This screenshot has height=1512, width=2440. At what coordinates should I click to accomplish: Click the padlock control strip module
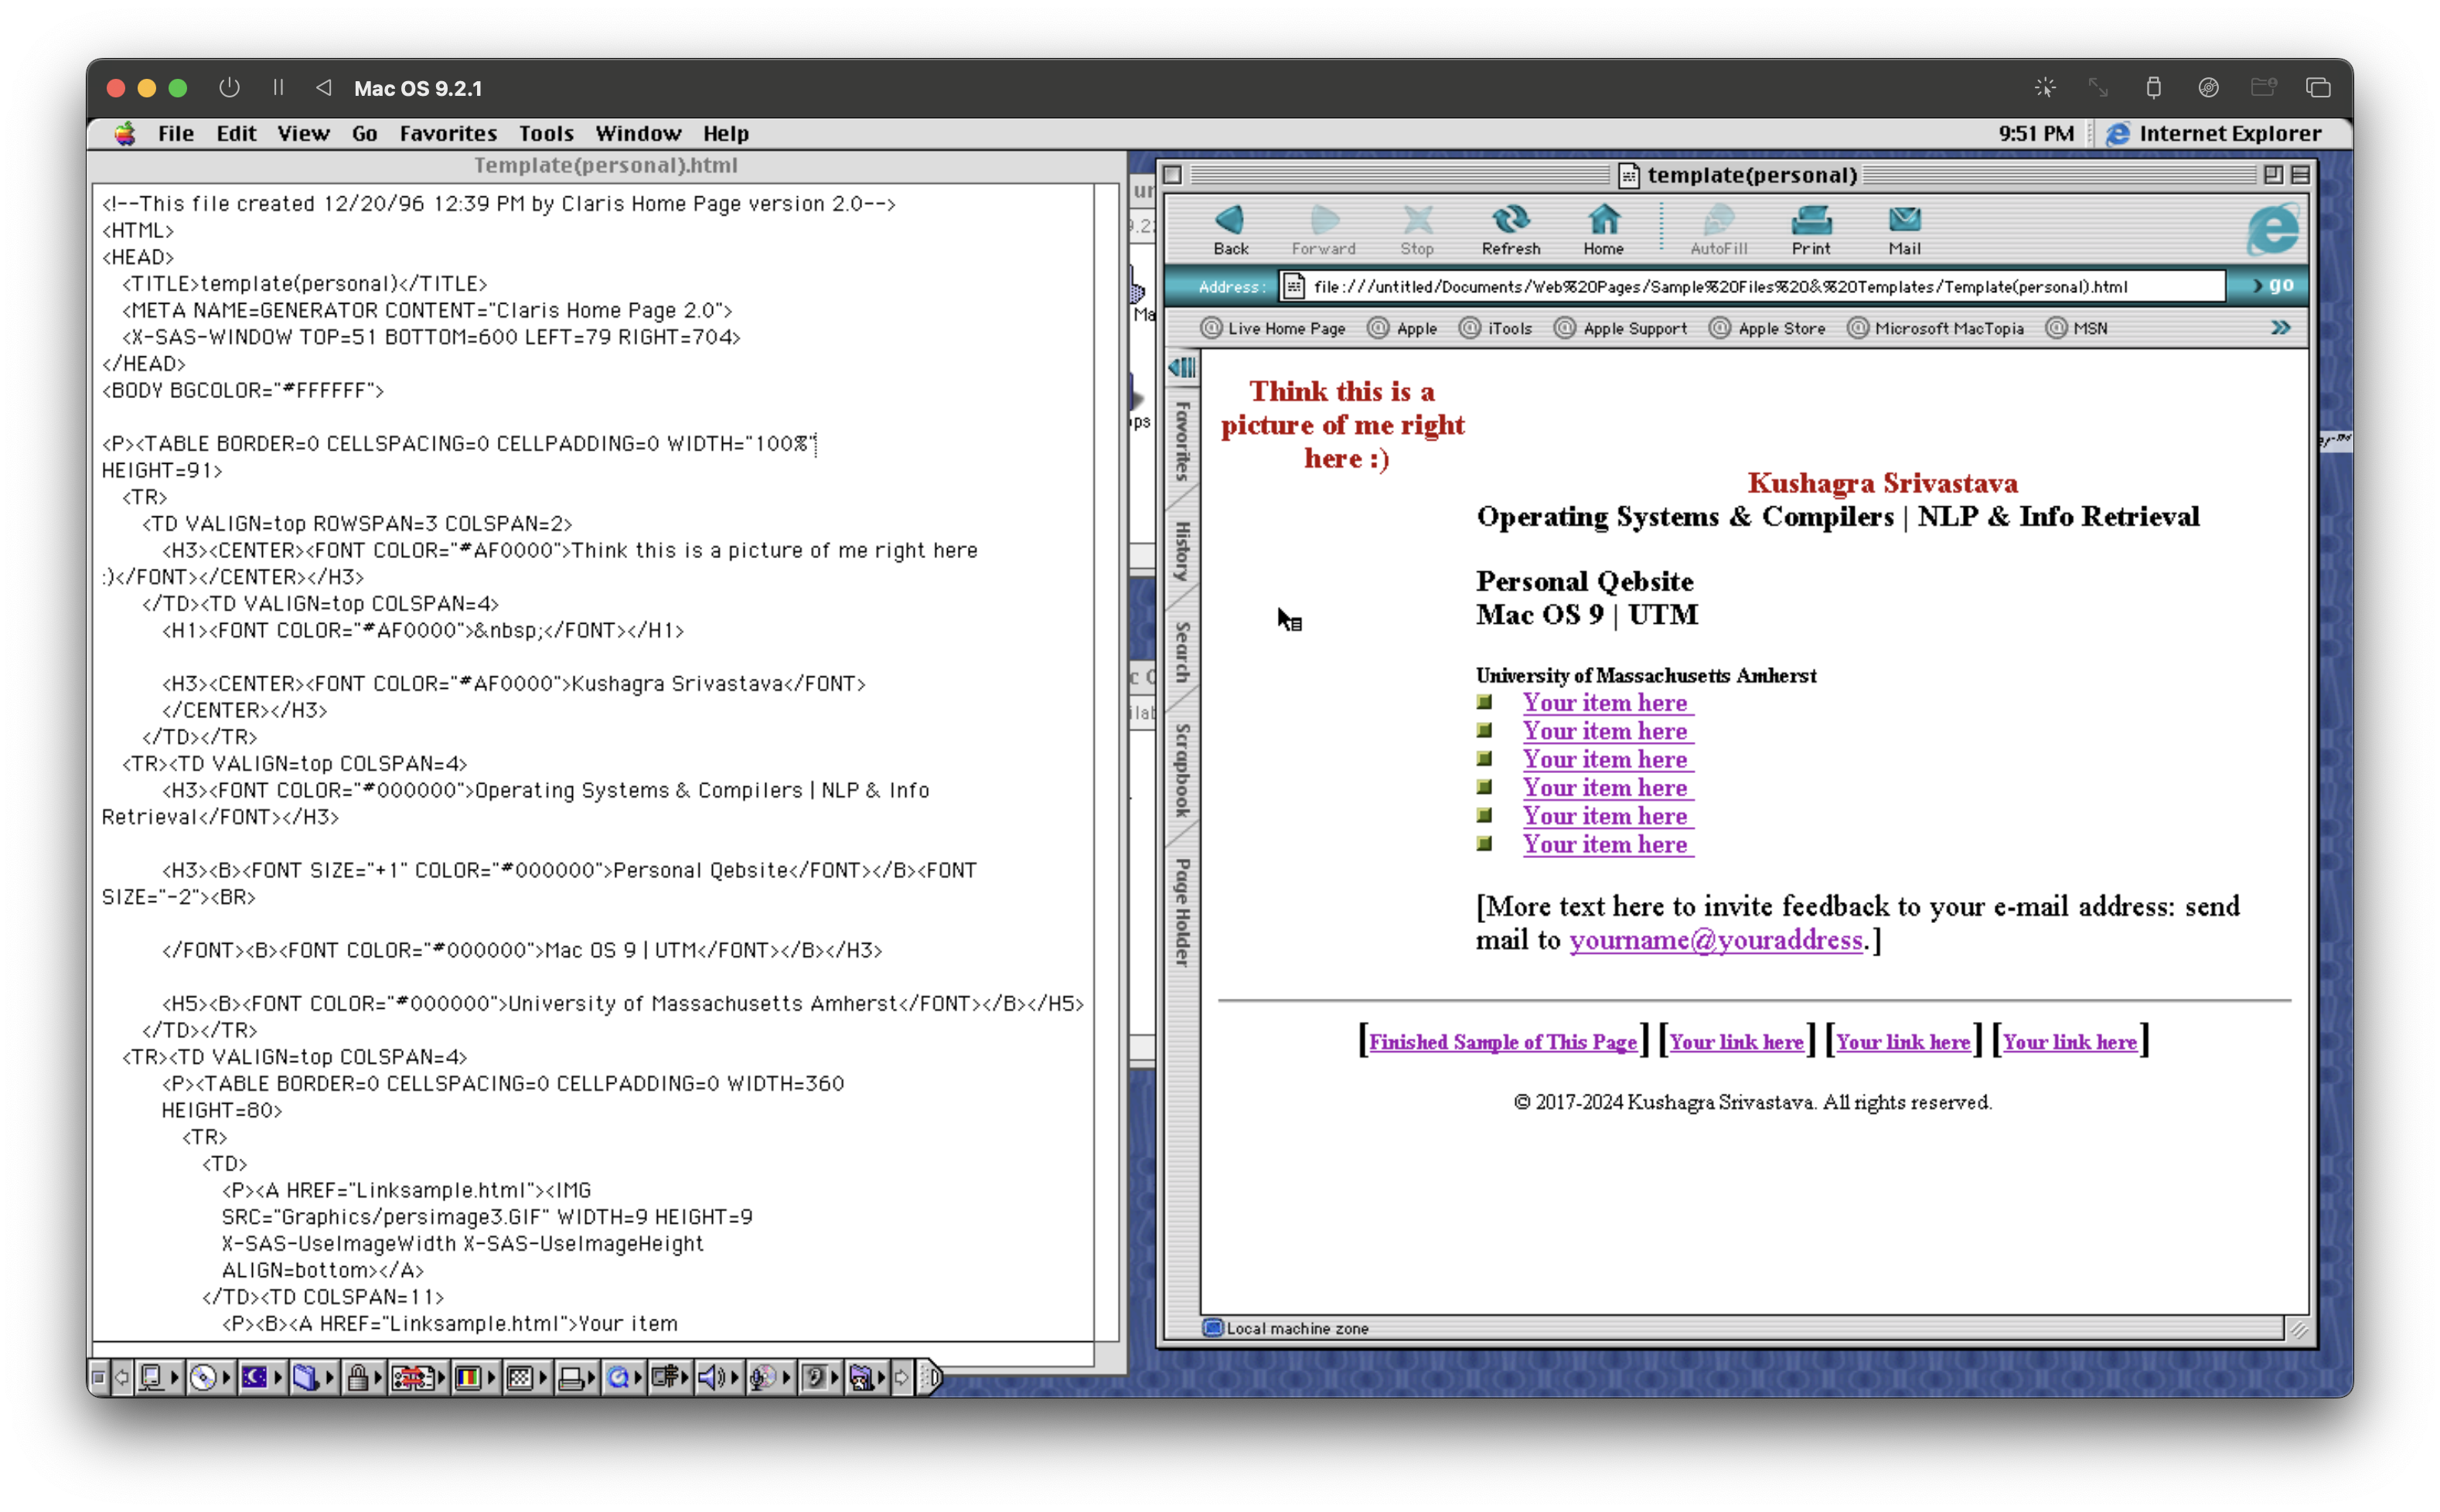357,1378
